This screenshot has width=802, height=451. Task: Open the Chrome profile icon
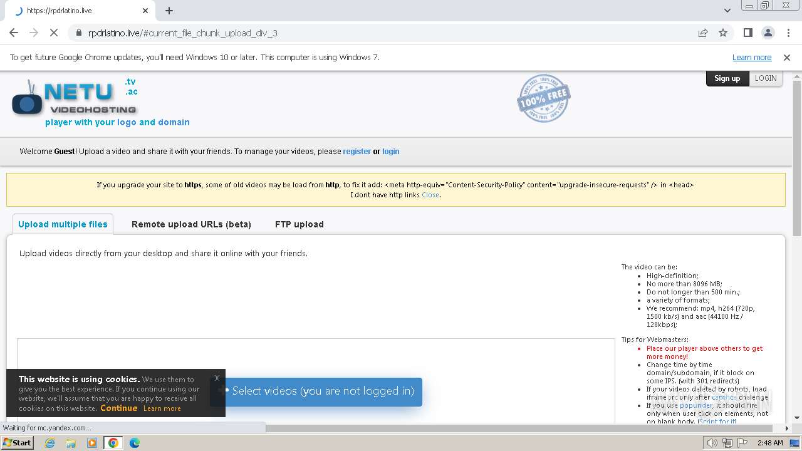[768, 33]
